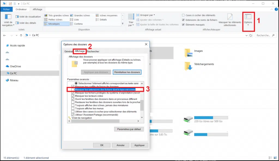Open Téléchargements folder
Image resolution: width=279 pixels, height=161 pixels.
click(199, 66)
